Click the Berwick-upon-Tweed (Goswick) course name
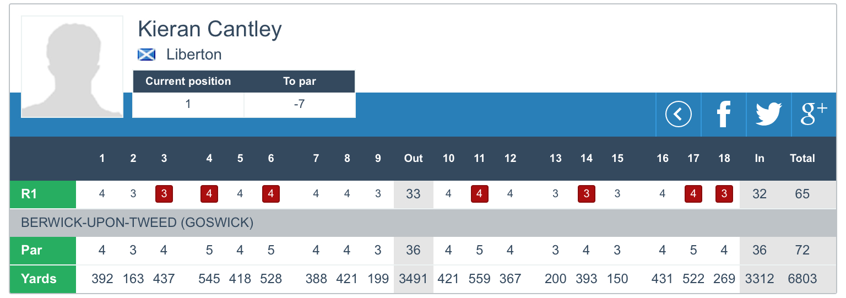 (x=137, y=223)
